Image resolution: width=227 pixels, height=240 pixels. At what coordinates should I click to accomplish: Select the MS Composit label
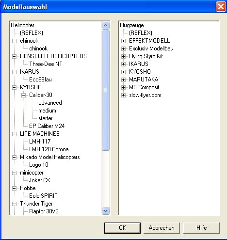tap(144, 87)
